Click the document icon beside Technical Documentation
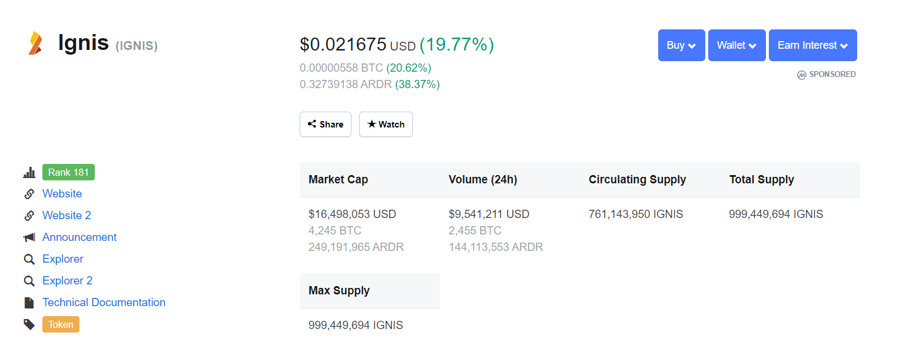 coord(29,303)
